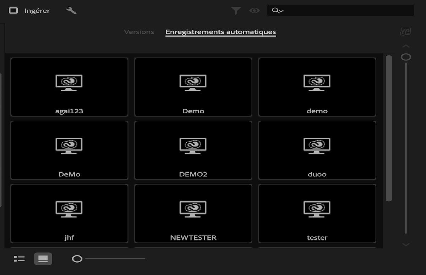Open the filter funnel icon
This screenshot has width=426, height=275.
click(x=236, y=11)
